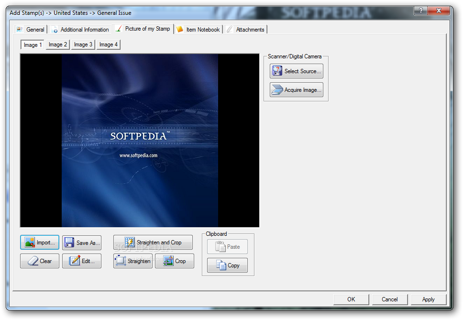The width and height of the screenshot is (463, 320).
Task: Click the Item Notebook folder icon
Action: (x=179, y=29)
